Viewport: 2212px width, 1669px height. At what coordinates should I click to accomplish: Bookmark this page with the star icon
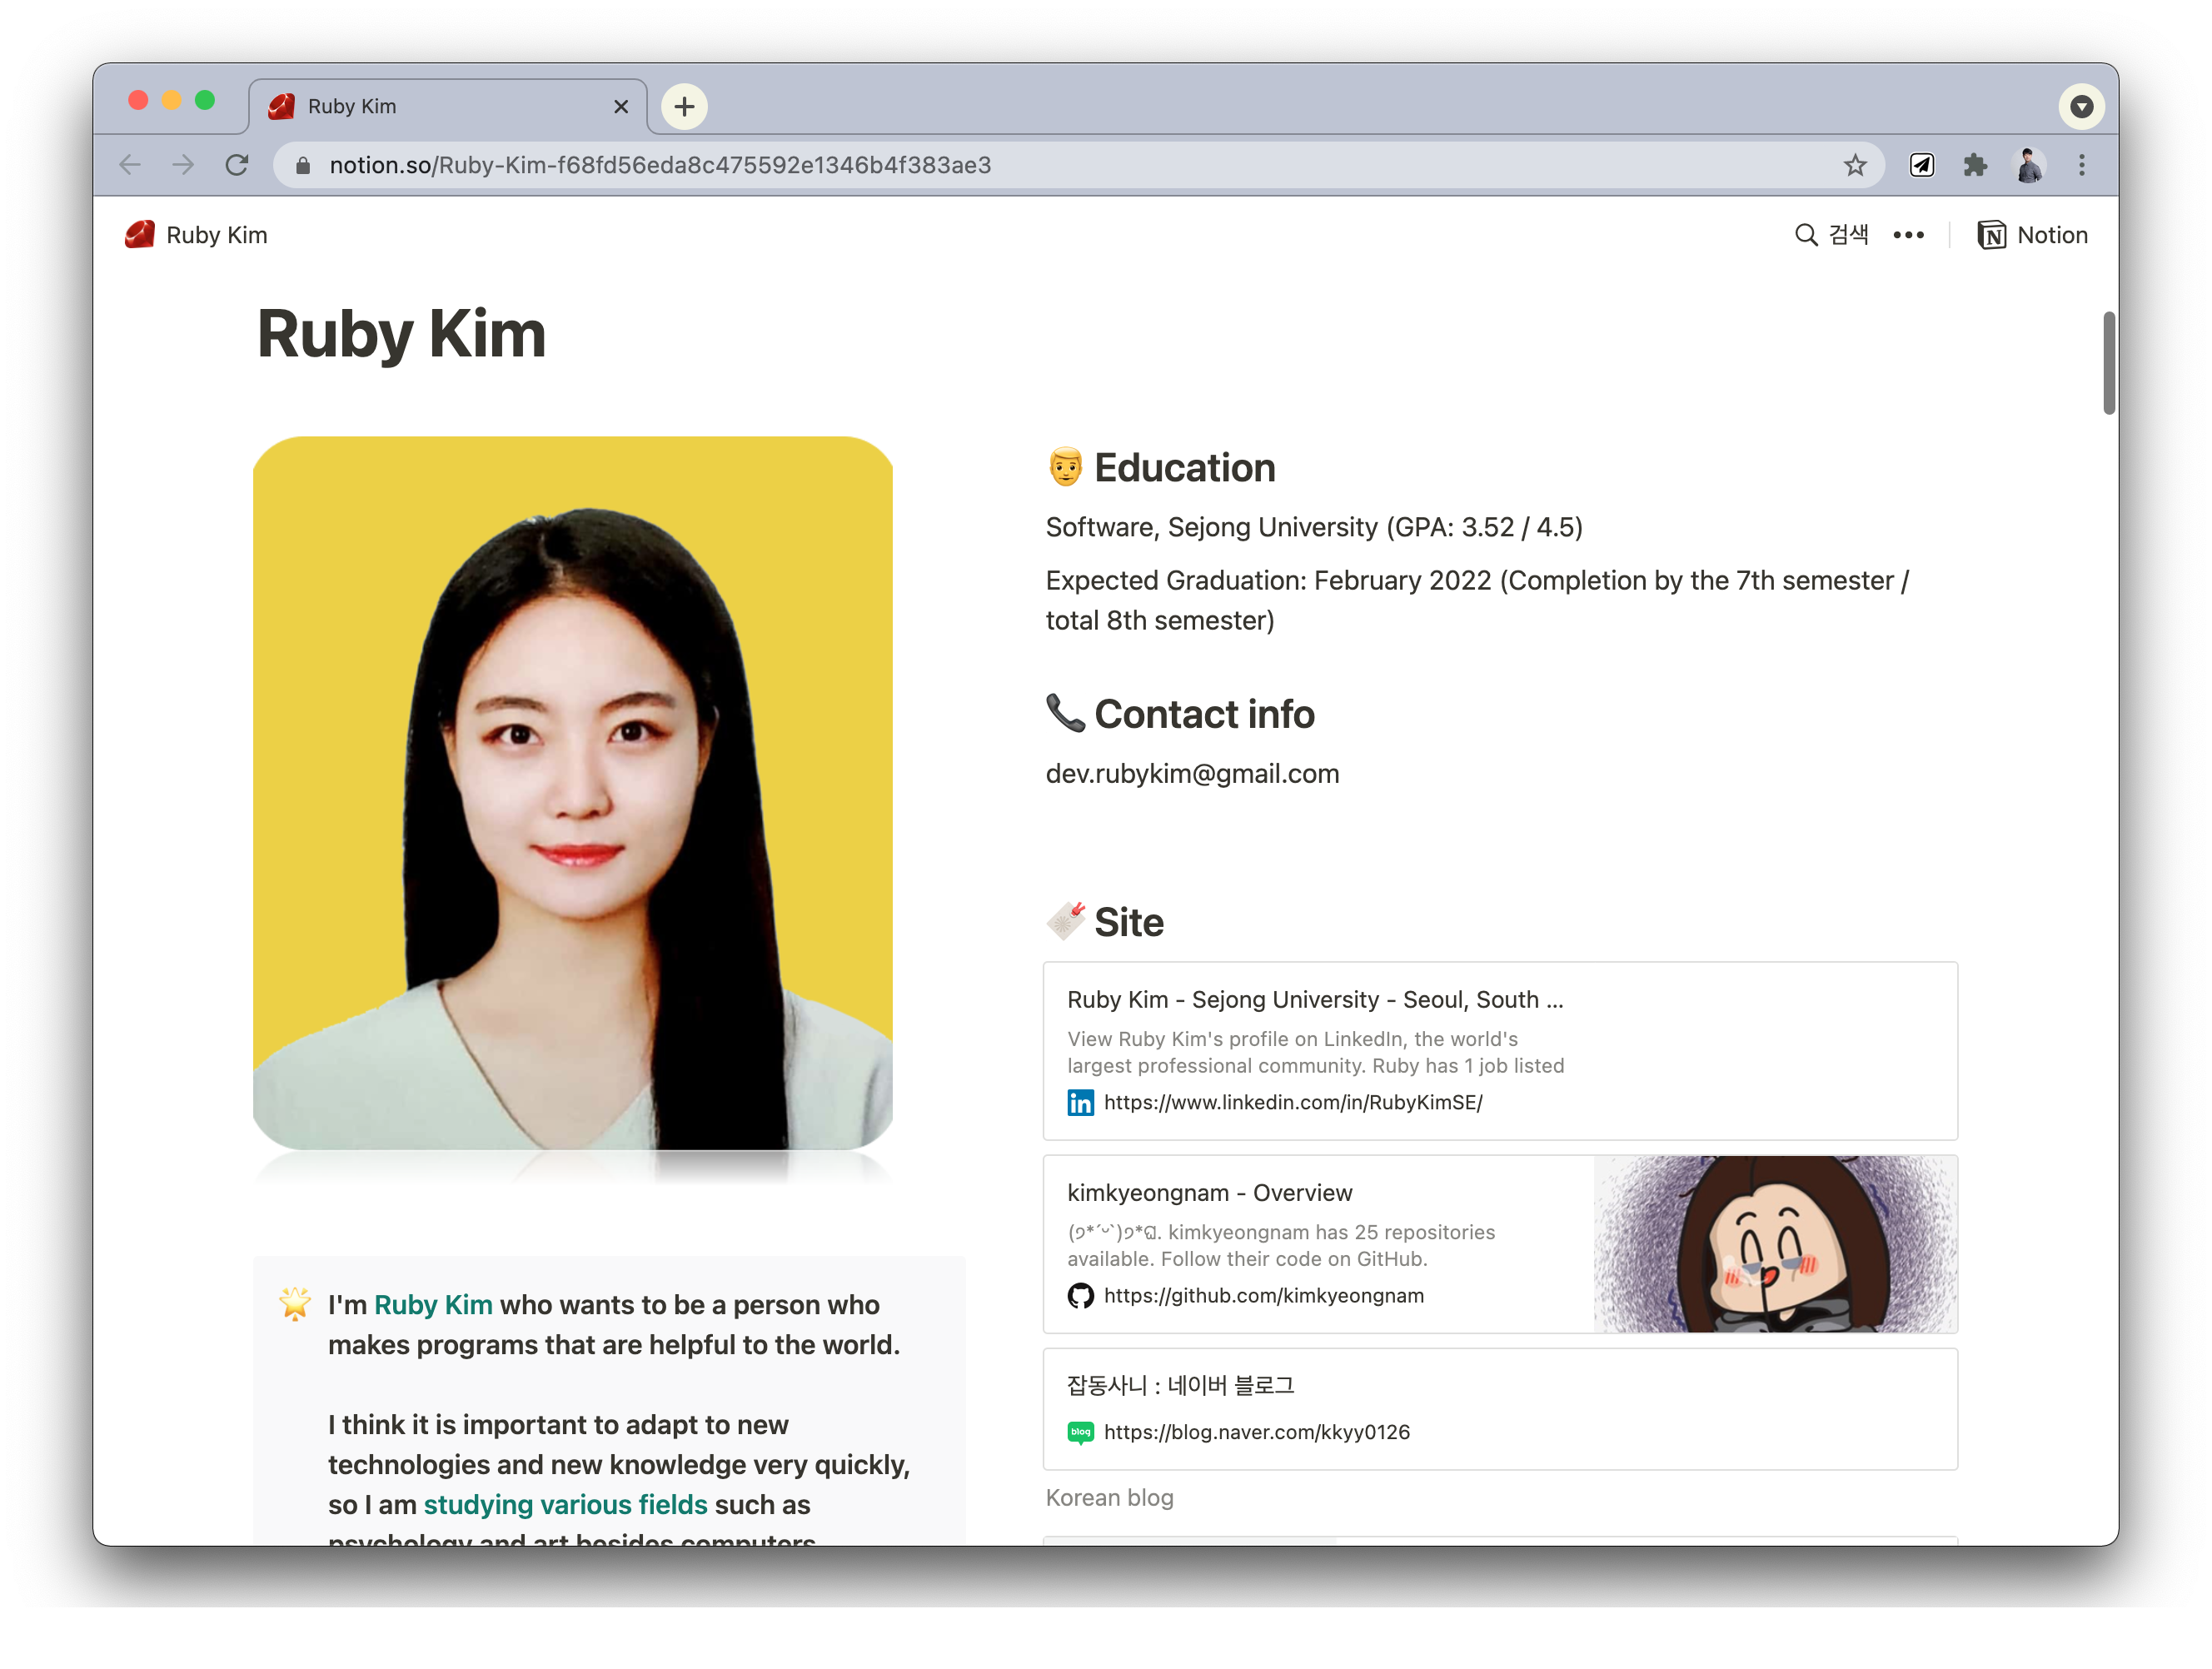click(1855, 165)
